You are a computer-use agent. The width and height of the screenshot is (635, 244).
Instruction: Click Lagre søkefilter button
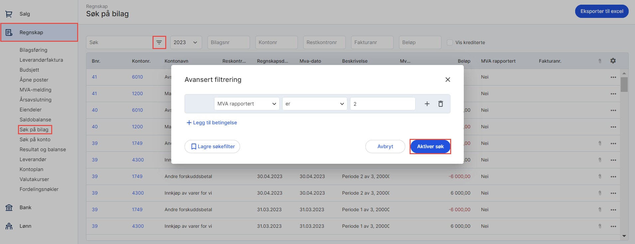pyautogui.click(x=212, y=147)
